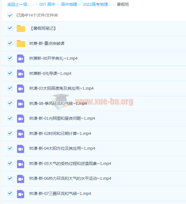
Task: Uncheck the 林潇-新-07三圈环流和气候~1.mp4 checkbox
Action: tap(10, 193)
